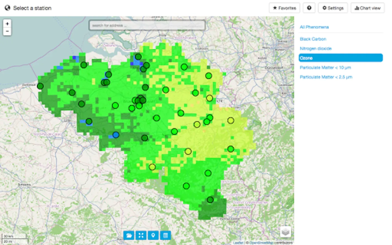Click the globe icon beside Select a station

point(7,8)
